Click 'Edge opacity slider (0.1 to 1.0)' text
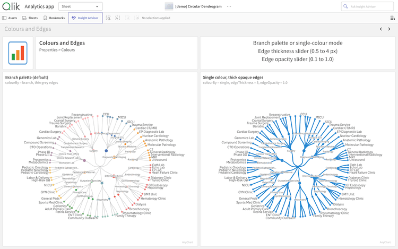This screenshot has width=398, height=249. [298, 59]
